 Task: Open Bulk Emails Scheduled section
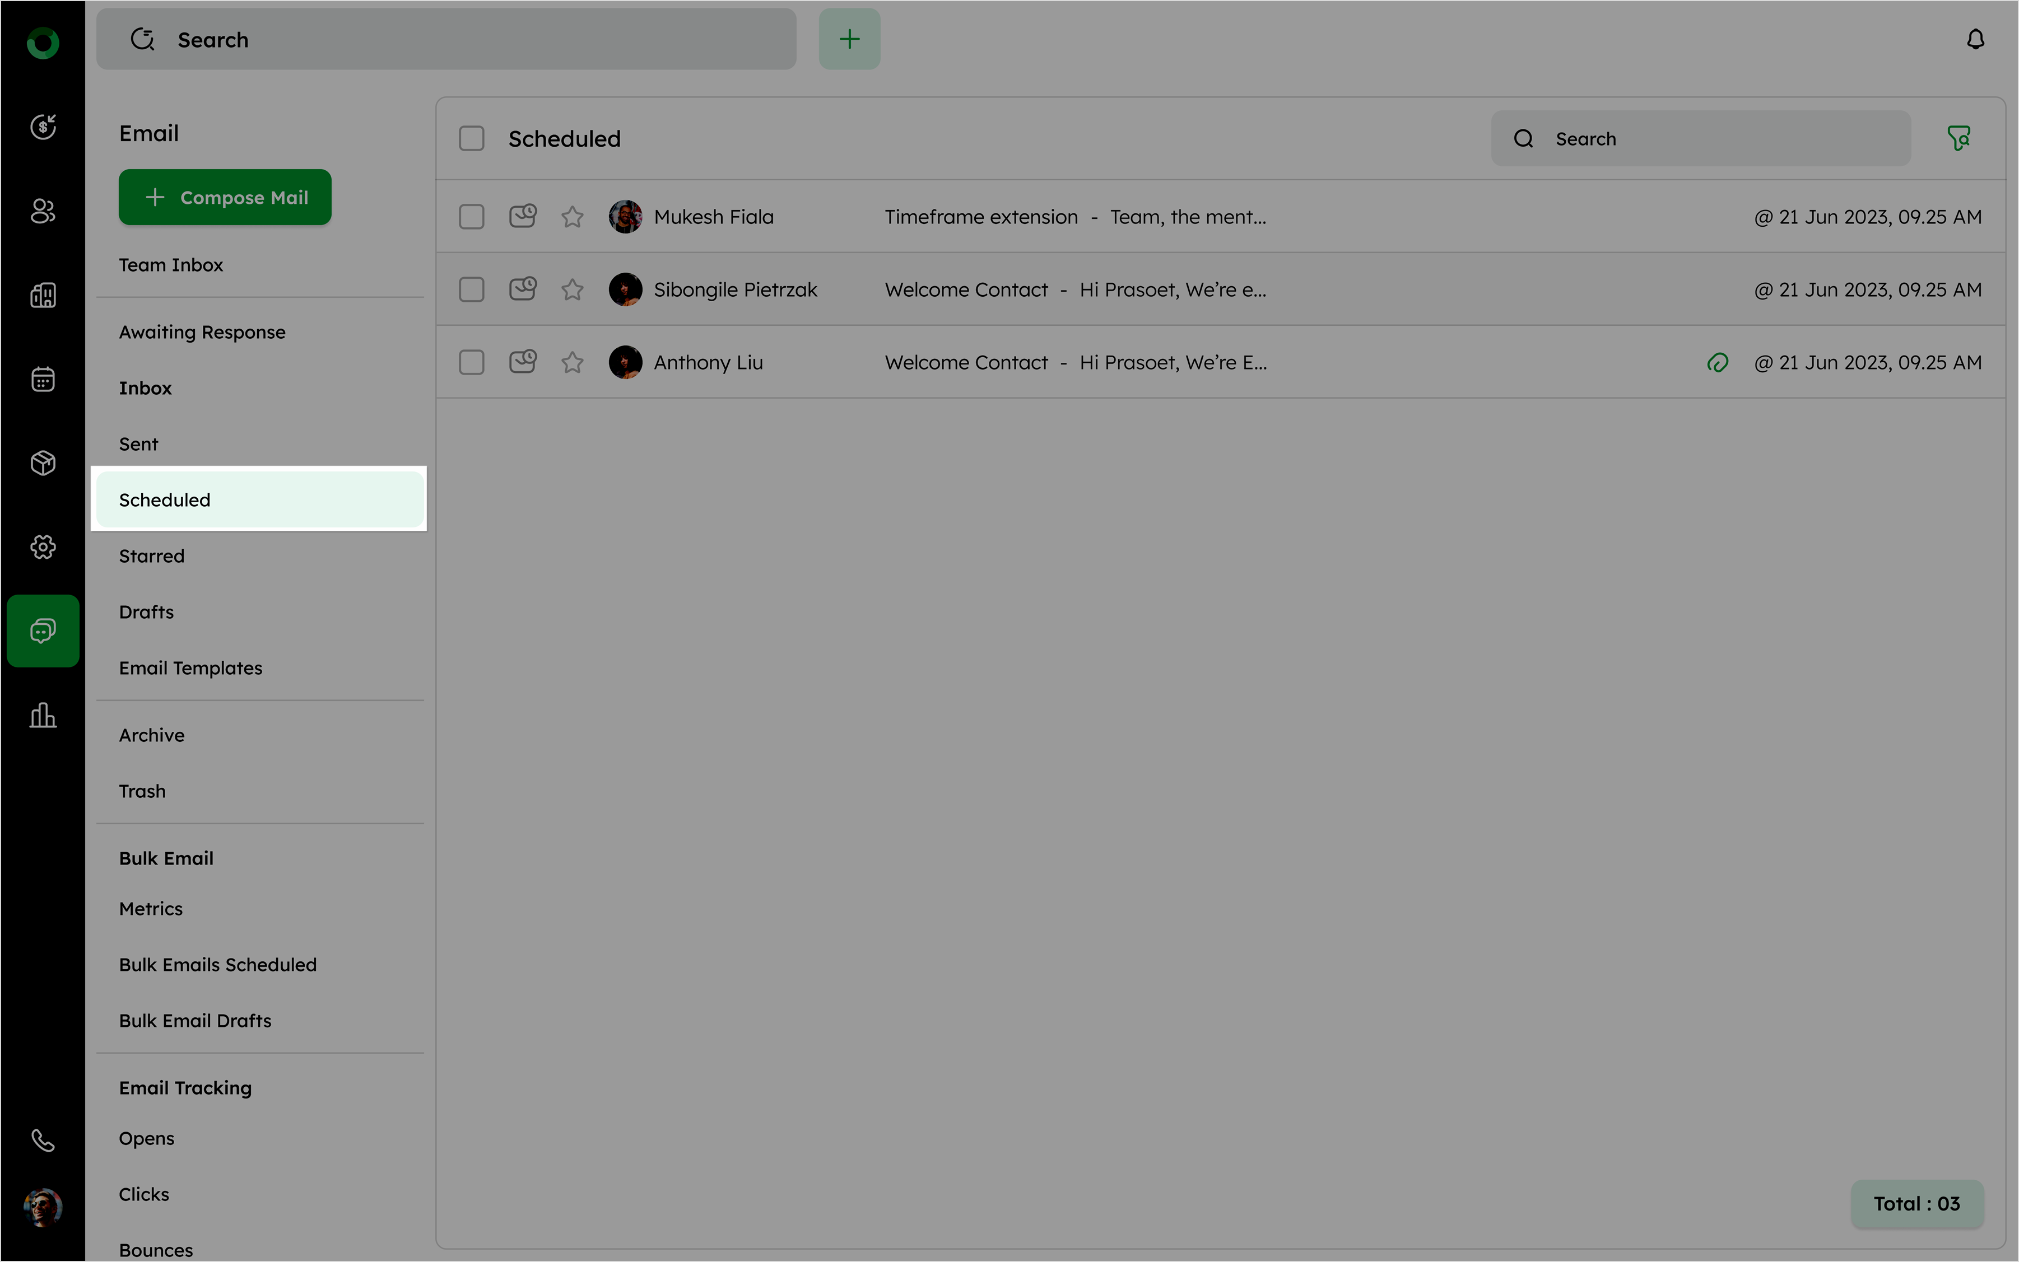click(217, 965)
